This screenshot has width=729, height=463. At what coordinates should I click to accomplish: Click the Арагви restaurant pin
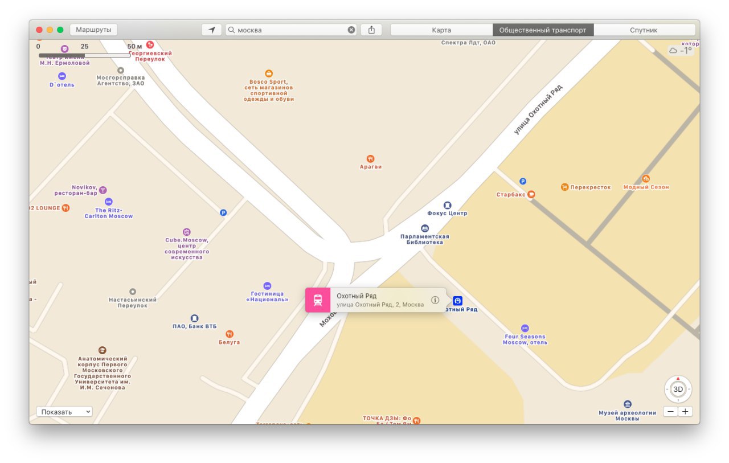point(370,159)
